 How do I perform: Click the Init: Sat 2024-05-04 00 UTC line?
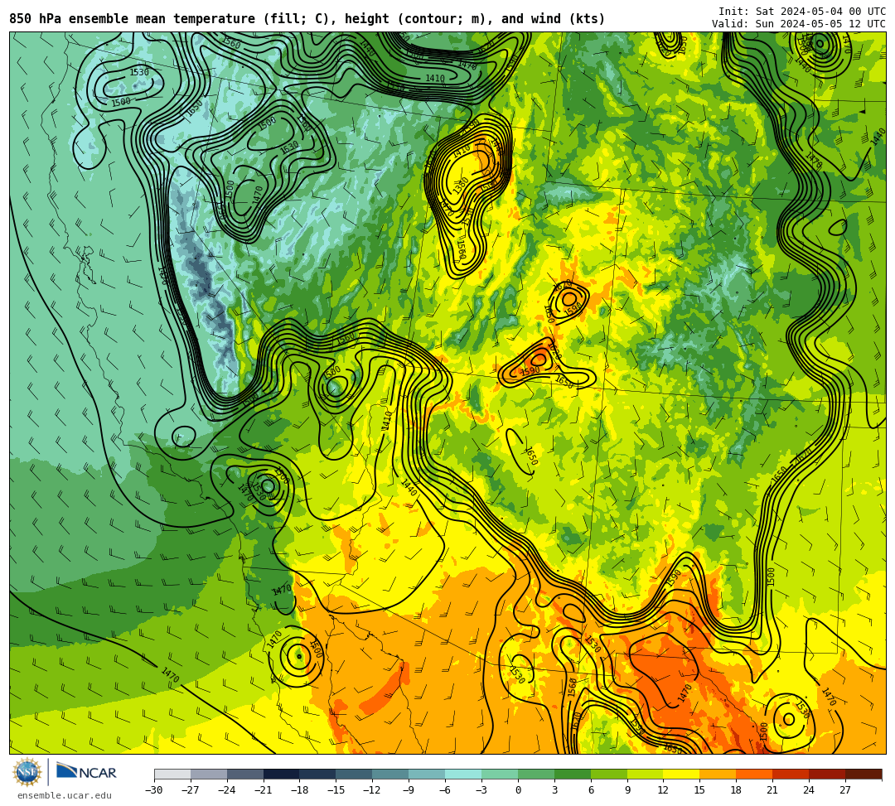point(802,12)
